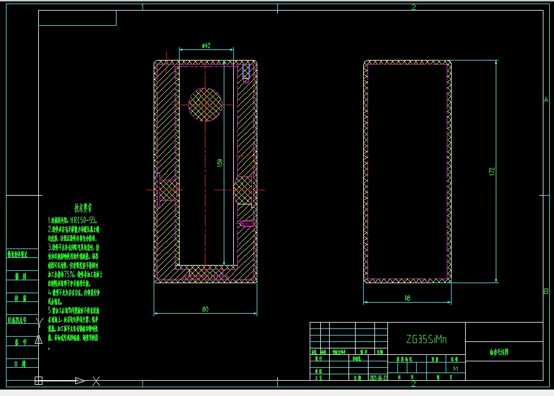Click the UCS X axis label

coord(96,381)
